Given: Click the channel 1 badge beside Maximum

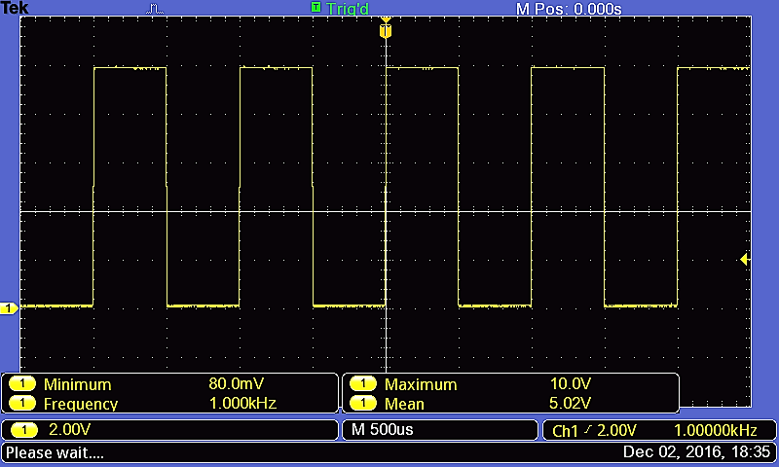Looking at the screenshot, I should 362,383.
